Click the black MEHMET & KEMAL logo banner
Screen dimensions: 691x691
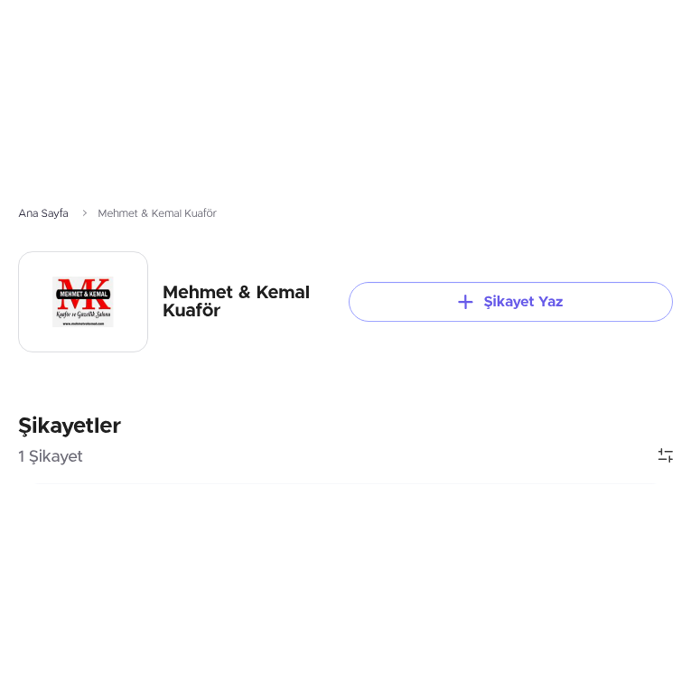point(83,294)
